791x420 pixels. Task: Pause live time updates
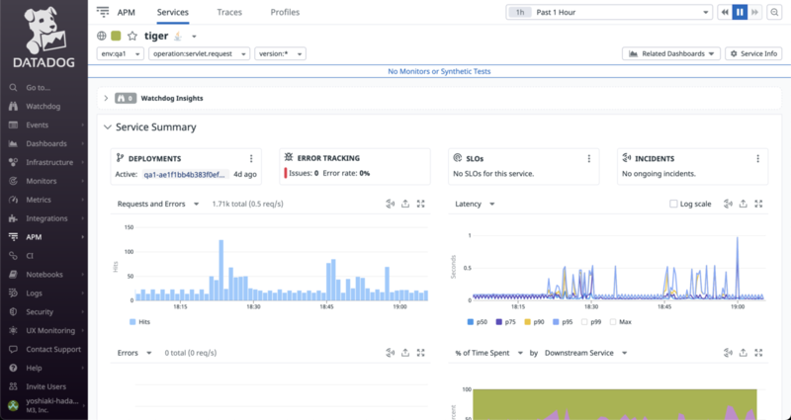tap(740, 12)
